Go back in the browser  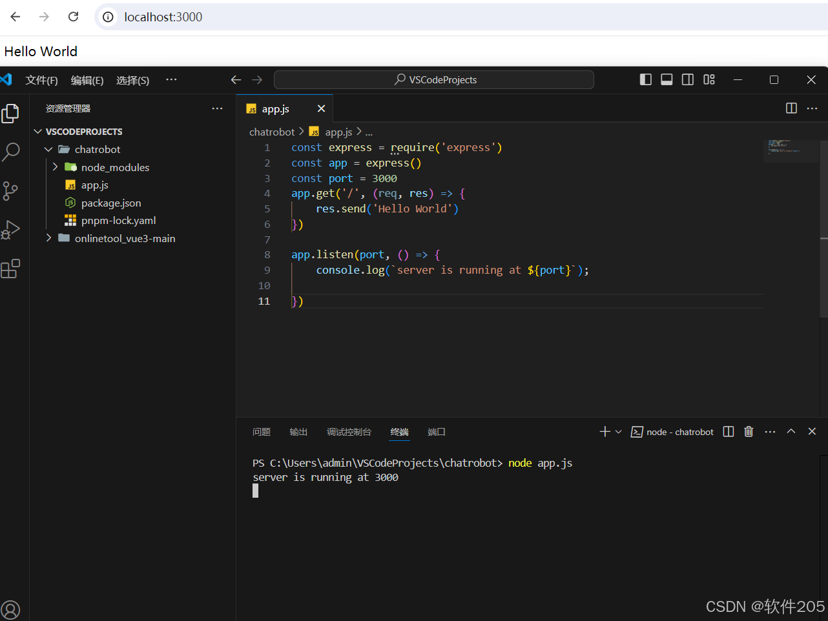pos(16,17)
